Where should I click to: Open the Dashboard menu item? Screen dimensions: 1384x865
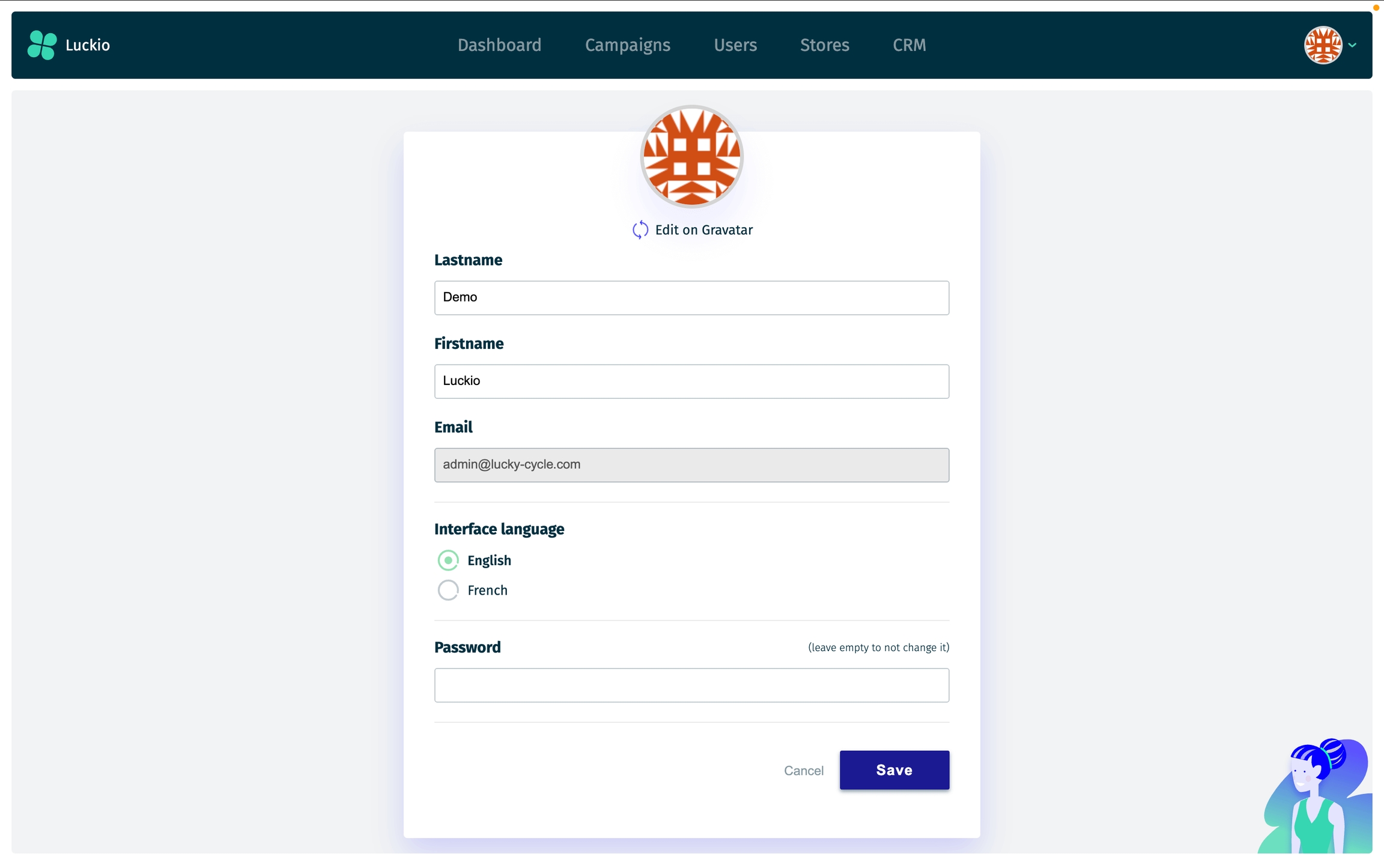point(499,45)
